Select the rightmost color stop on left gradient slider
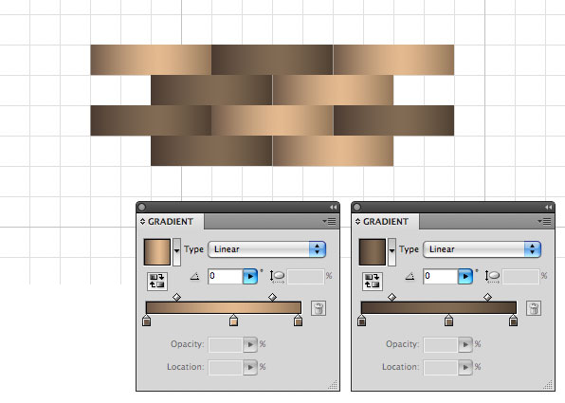 298,321
